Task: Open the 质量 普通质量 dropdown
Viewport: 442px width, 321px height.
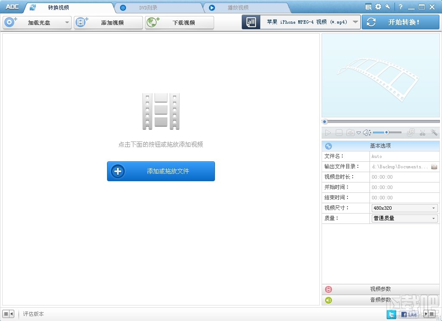Action: tap(404, 218)
